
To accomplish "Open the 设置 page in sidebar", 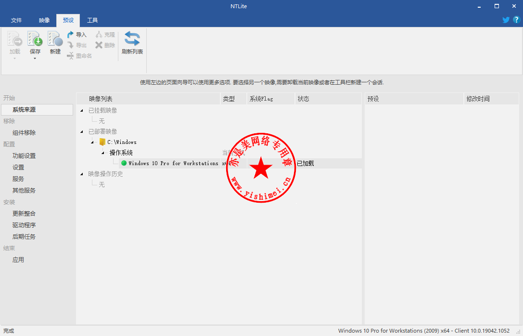I will (18, 168).
